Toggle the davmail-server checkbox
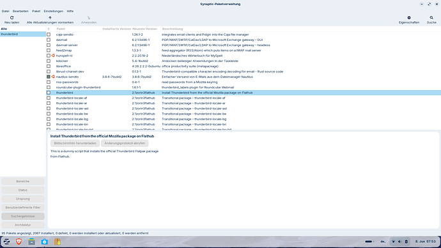This screenshot has width=441, height=248. coord(49,45)
